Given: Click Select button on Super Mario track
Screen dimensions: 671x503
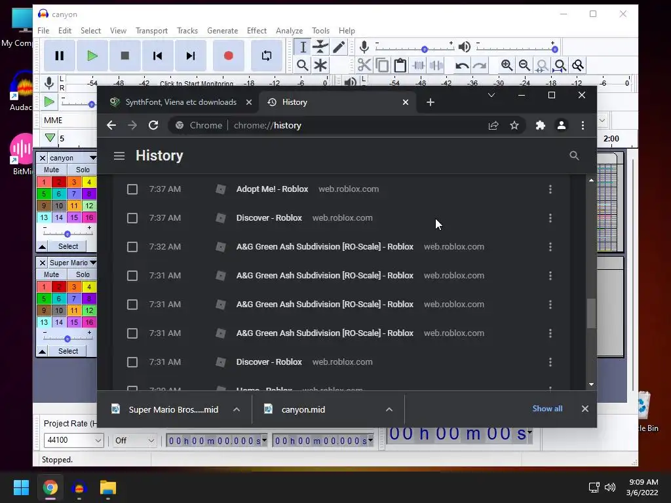Looking at the screenshot, I should click(x=68, y=351).
